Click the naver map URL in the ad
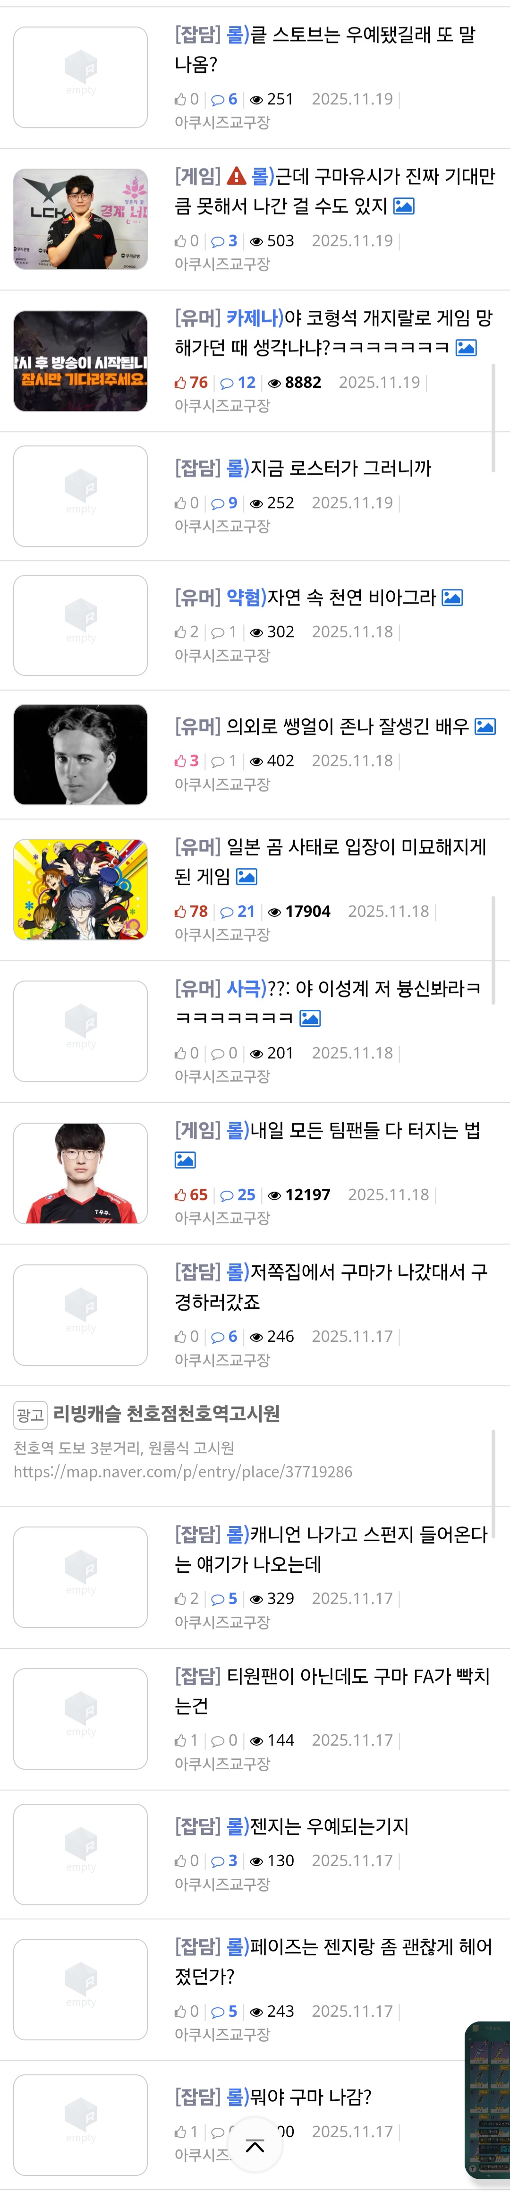This screenshot has width=510, height=2200. pyautogui.click(x=183, y=1472)
